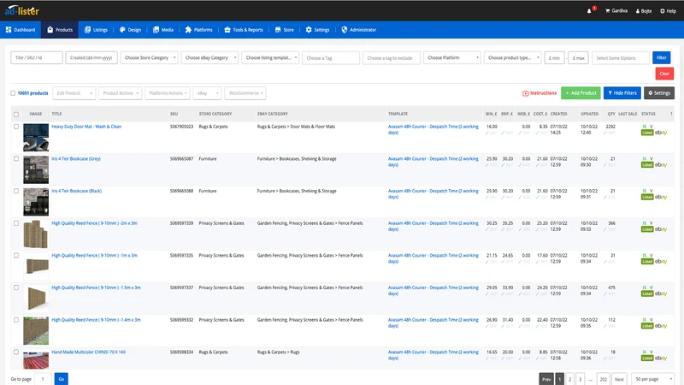This screenshot has height=385, width=684.
Task: Click the ad-lister logo
Action: (22, 10)
